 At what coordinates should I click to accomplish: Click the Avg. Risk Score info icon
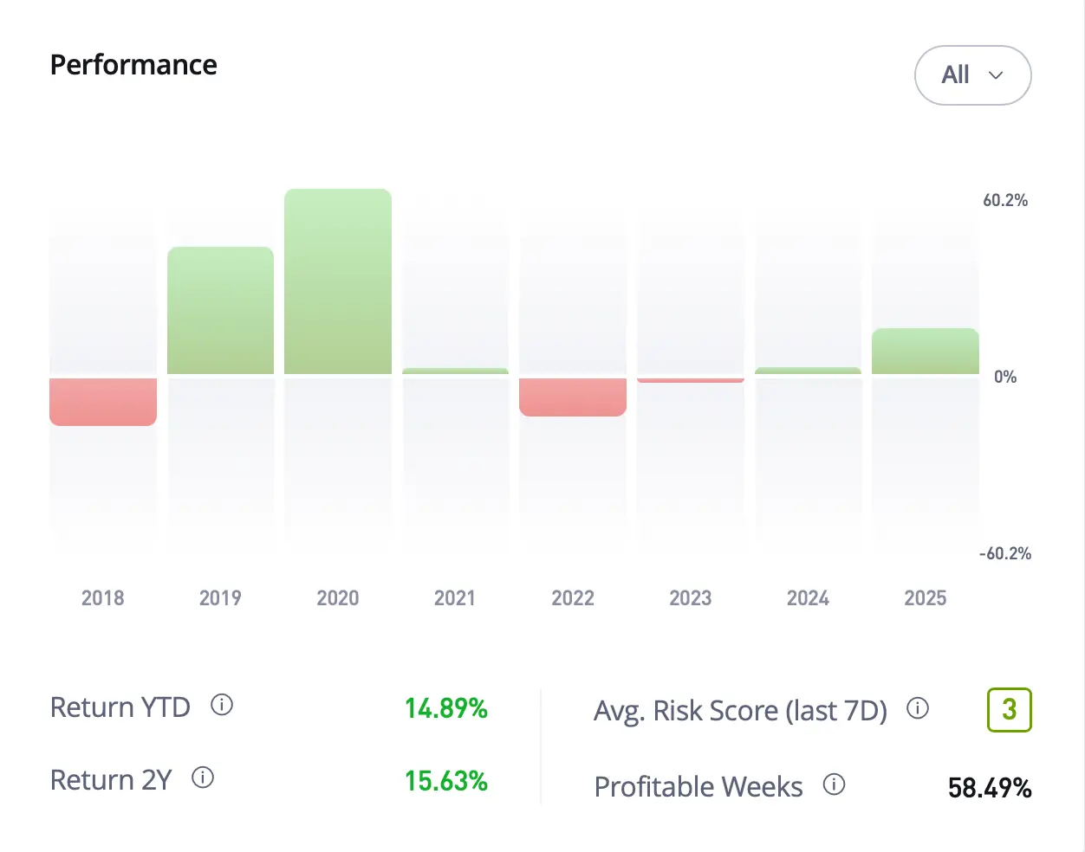[x=918, y=709]
